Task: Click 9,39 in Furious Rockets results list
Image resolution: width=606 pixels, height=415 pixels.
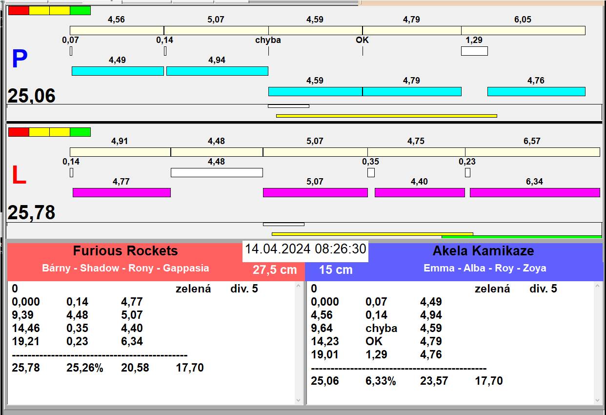Action: pos(22,315)
